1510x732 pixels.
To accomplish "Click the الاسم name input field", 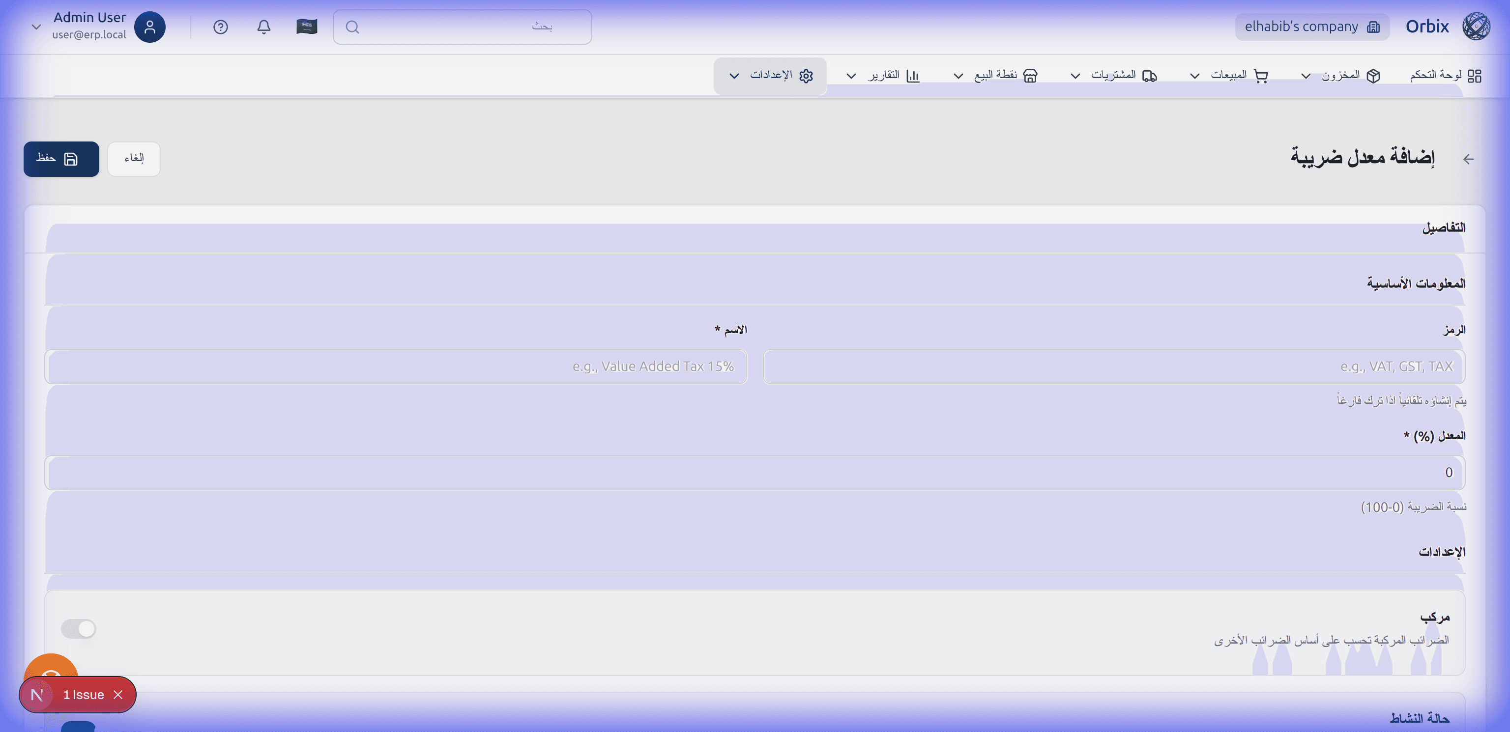I will coord(396,367).
